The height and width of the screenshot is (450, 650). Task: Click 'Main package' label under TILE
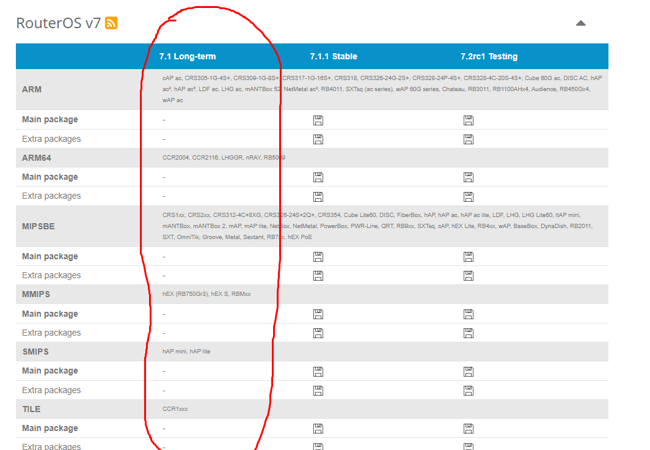pyautogui.click(x=49, y=428)
